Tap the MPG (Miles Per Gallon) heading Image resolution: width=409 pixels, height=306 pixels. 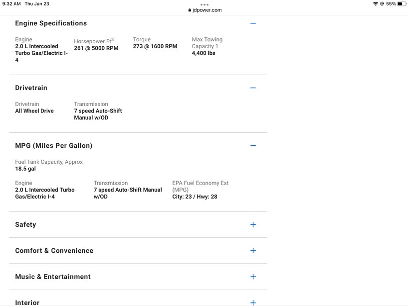click(x=53, y=146)
